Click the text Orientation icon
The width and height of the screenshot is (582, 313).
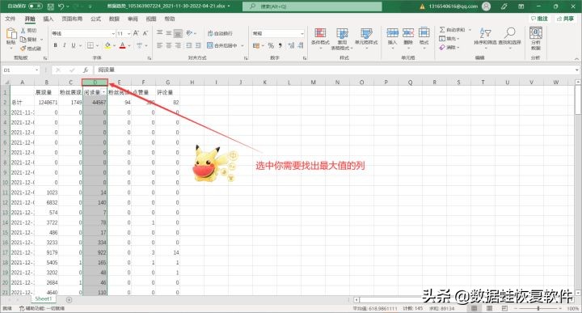coord(189,33)
